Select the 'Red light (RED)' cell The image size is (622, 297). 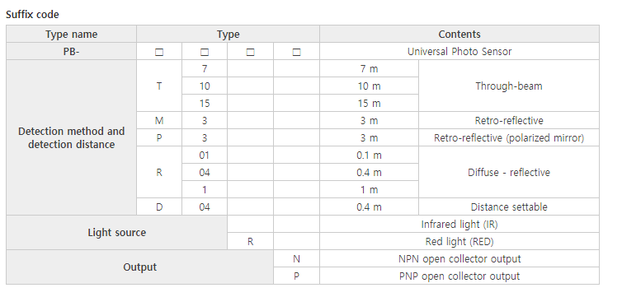point(459,241)
